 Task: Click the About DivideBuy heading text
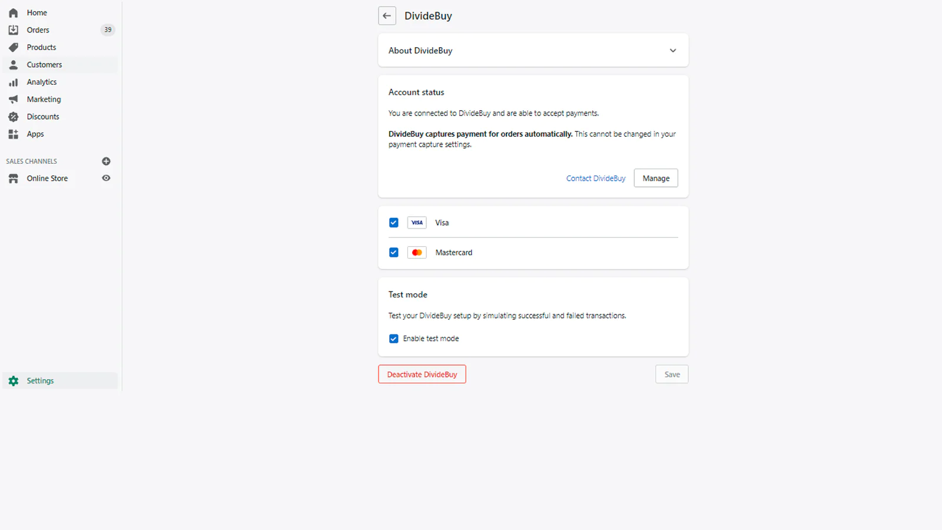[x=420, y=51]
